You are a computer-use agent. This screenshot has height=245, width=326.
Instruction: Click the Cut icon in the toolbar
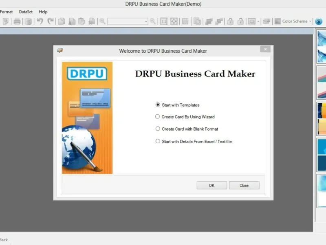(72, 21)
